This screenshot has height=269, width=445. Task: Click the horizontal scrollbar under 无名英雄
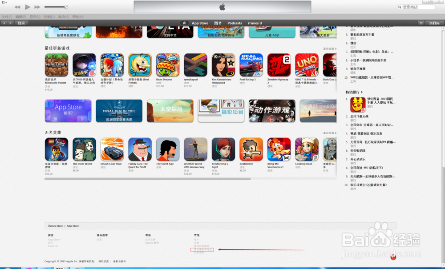click(x=148, y=179)
